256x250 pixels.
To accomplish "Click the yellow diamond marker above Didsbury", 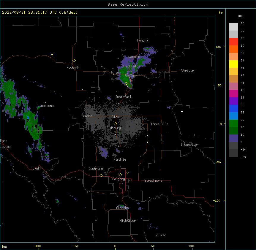I will tap(115, 124).
